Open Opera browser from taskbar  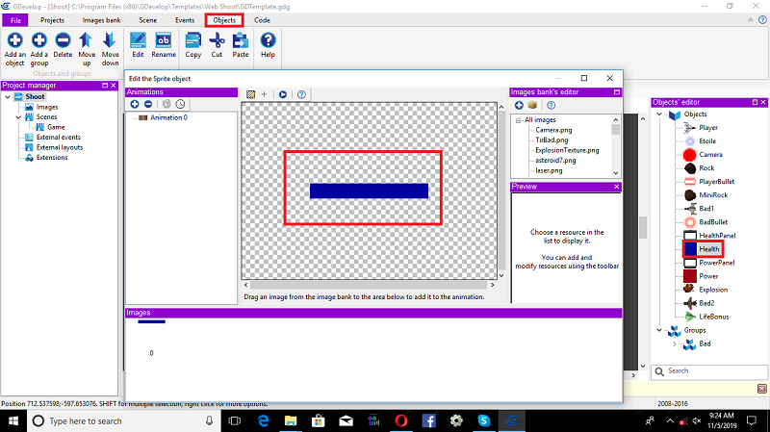click(x=401, y=421)
